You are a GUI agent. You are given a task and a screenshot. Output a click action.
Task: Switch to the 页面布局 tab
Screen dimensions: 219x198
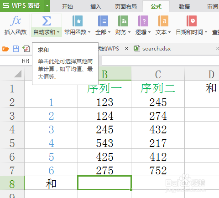(125, 6)
